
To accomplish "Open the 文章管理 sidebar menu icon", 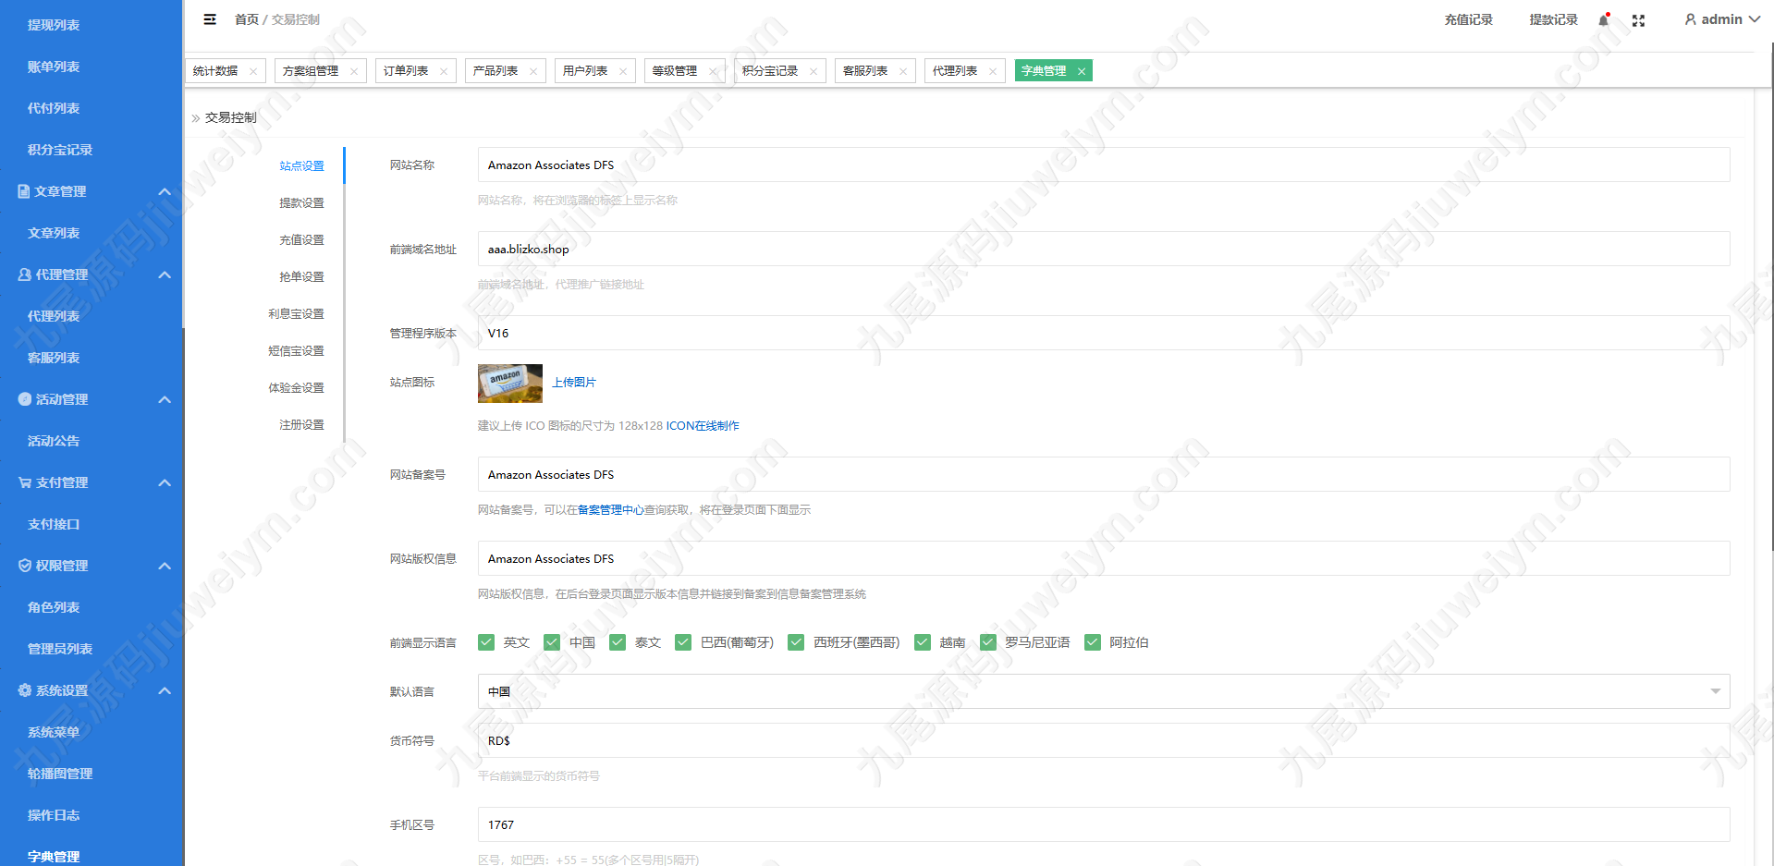I will (24, 191).
